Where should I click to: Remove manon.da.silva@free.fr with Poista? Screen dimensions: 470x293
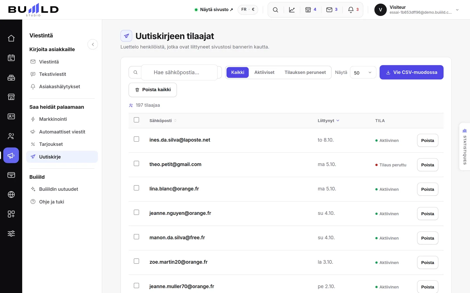pos(428,238)
